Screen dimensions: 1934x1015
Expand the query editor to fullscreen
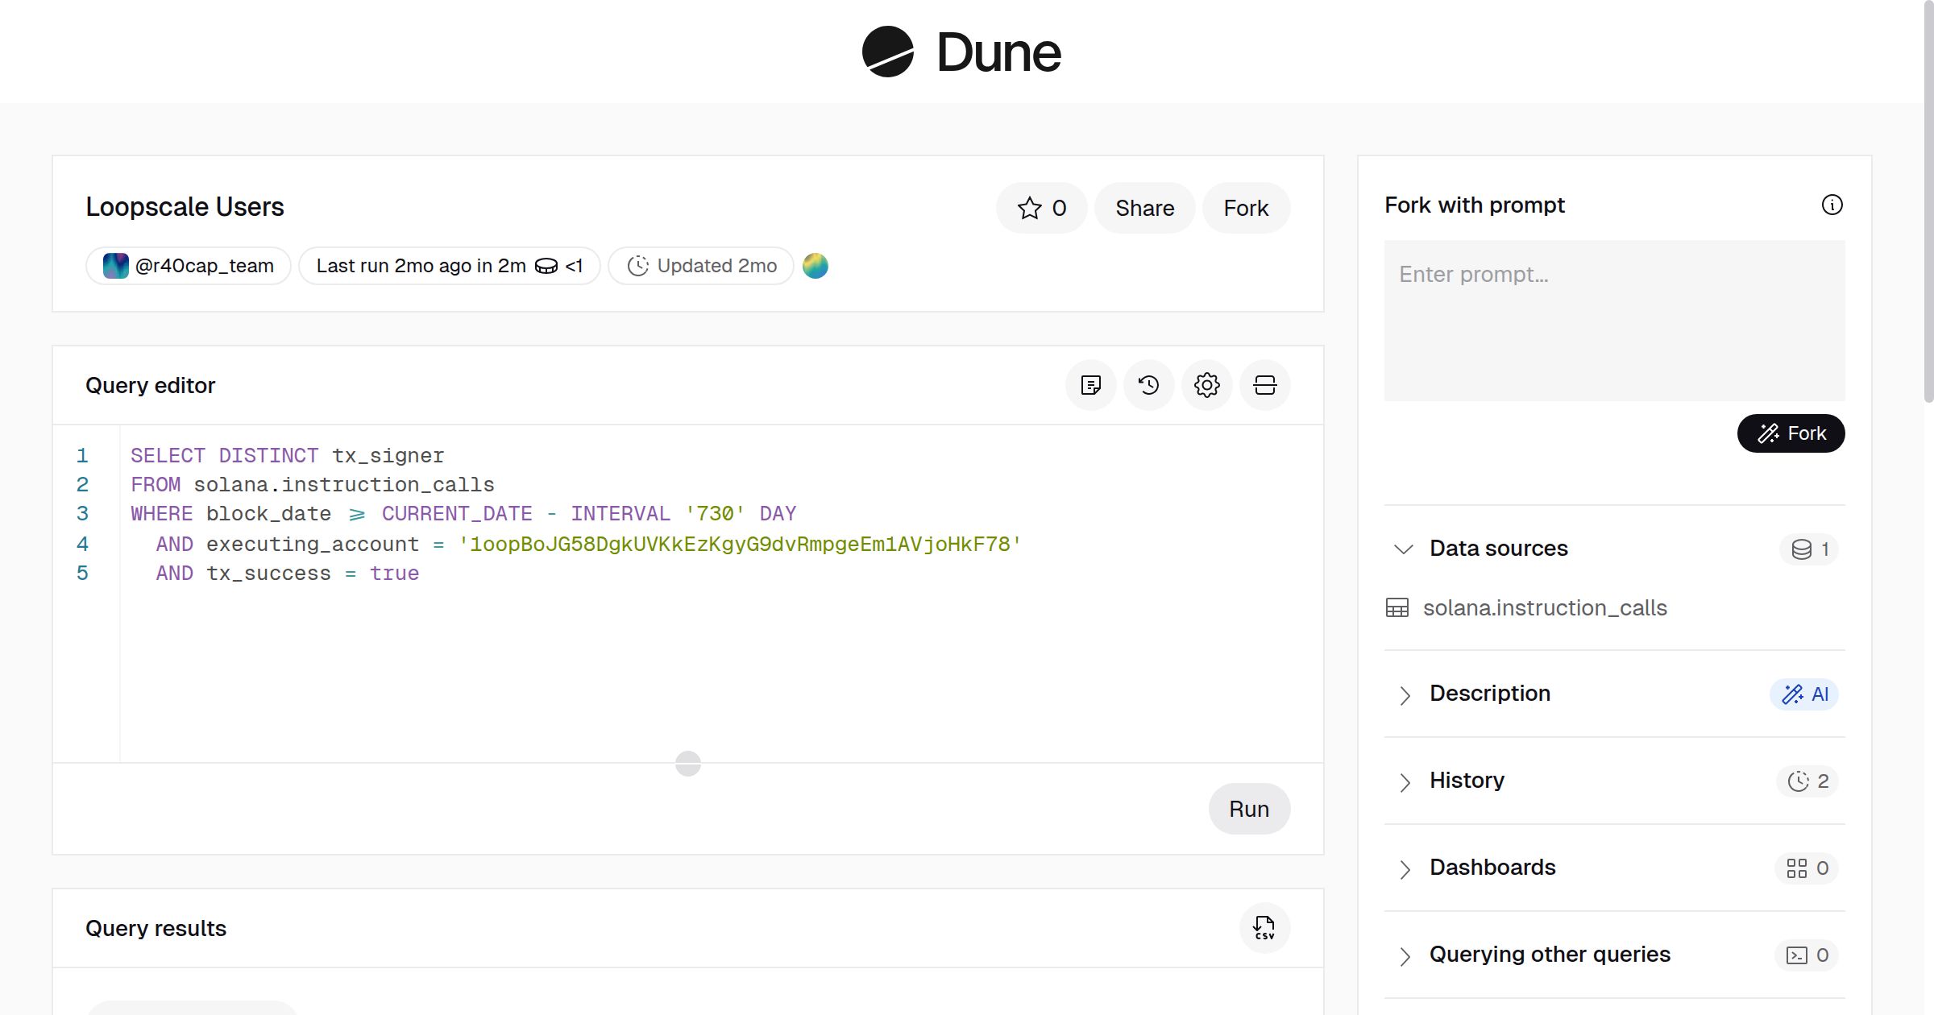(1264, 385)
